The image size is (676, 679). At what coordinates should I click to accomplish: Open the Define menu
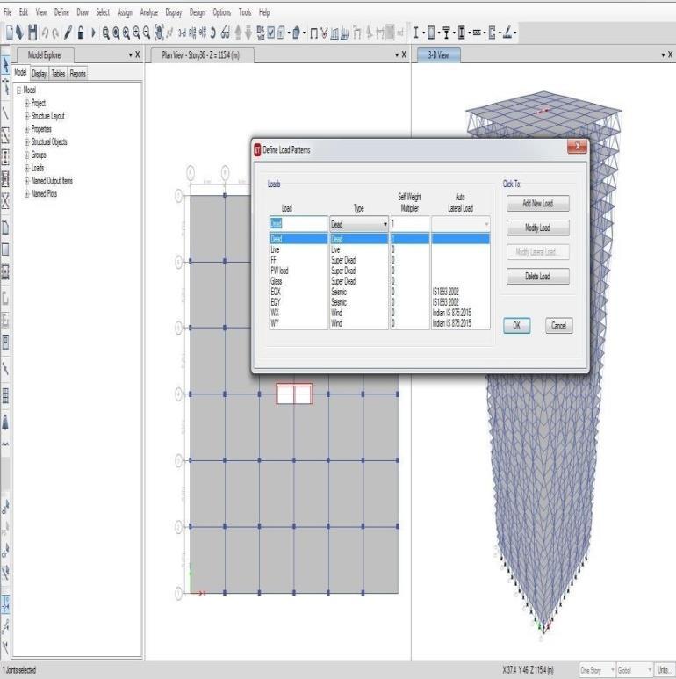[62, 13]
